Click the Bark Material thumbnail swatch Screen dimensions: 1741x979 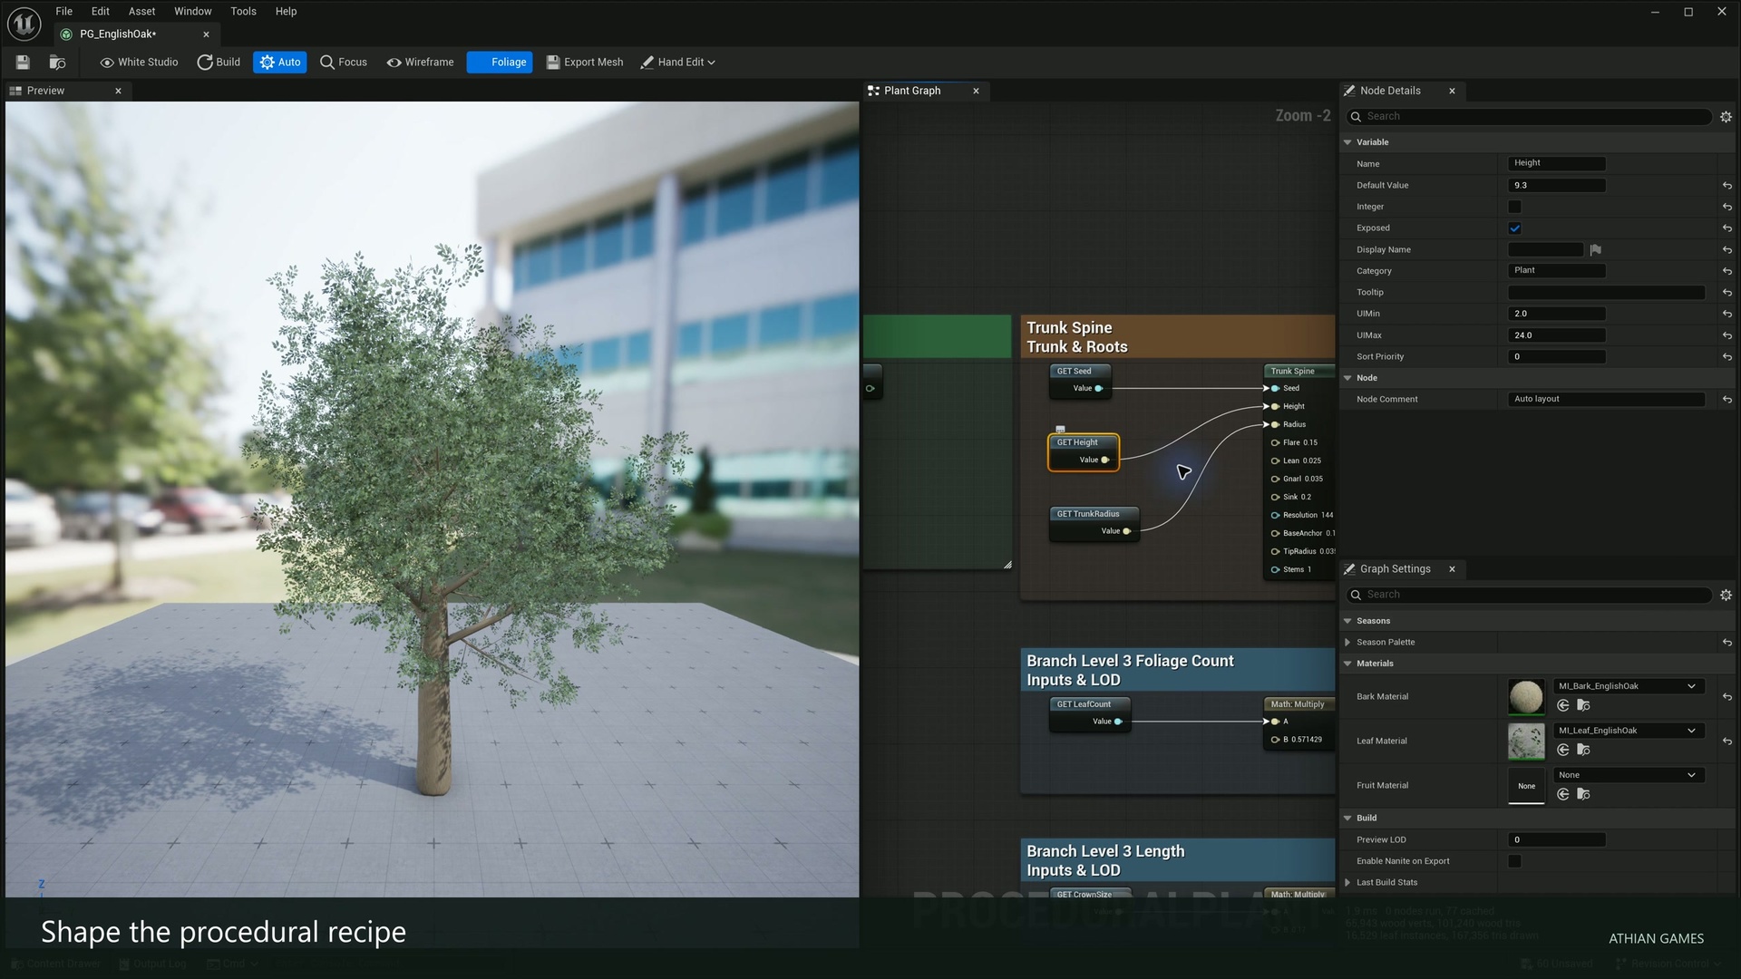click(1526, 697)
